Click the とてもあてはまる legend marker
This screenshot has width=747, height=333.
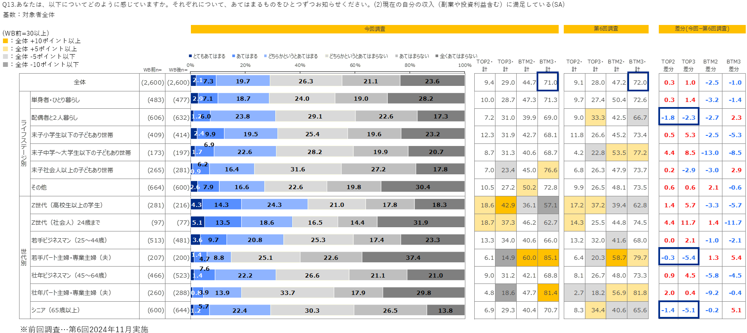[190, 56]
